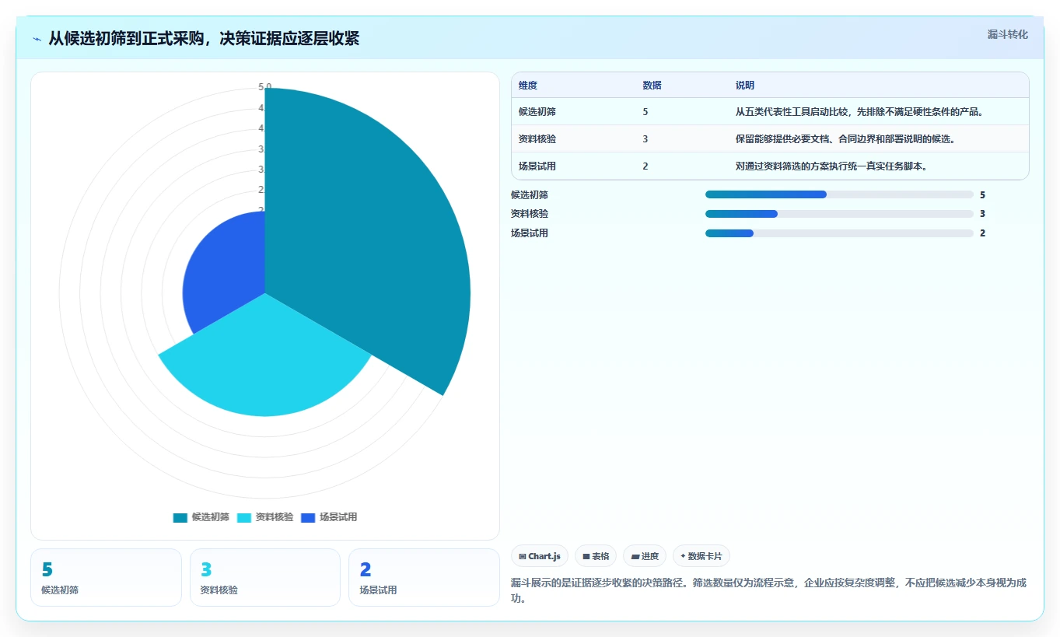
Task: Click the blue 场景试用 legend swatch
Action: coord(308,517)
